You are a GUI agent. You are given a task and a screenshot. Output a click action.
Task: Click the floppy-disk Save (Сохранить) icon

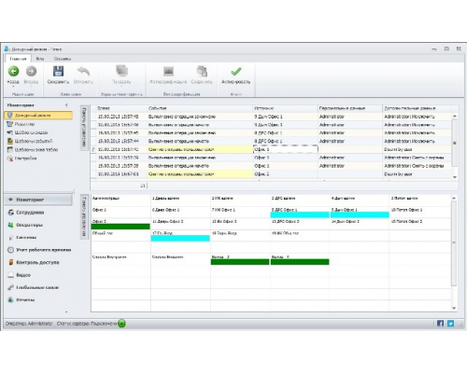tap(58, 71)
